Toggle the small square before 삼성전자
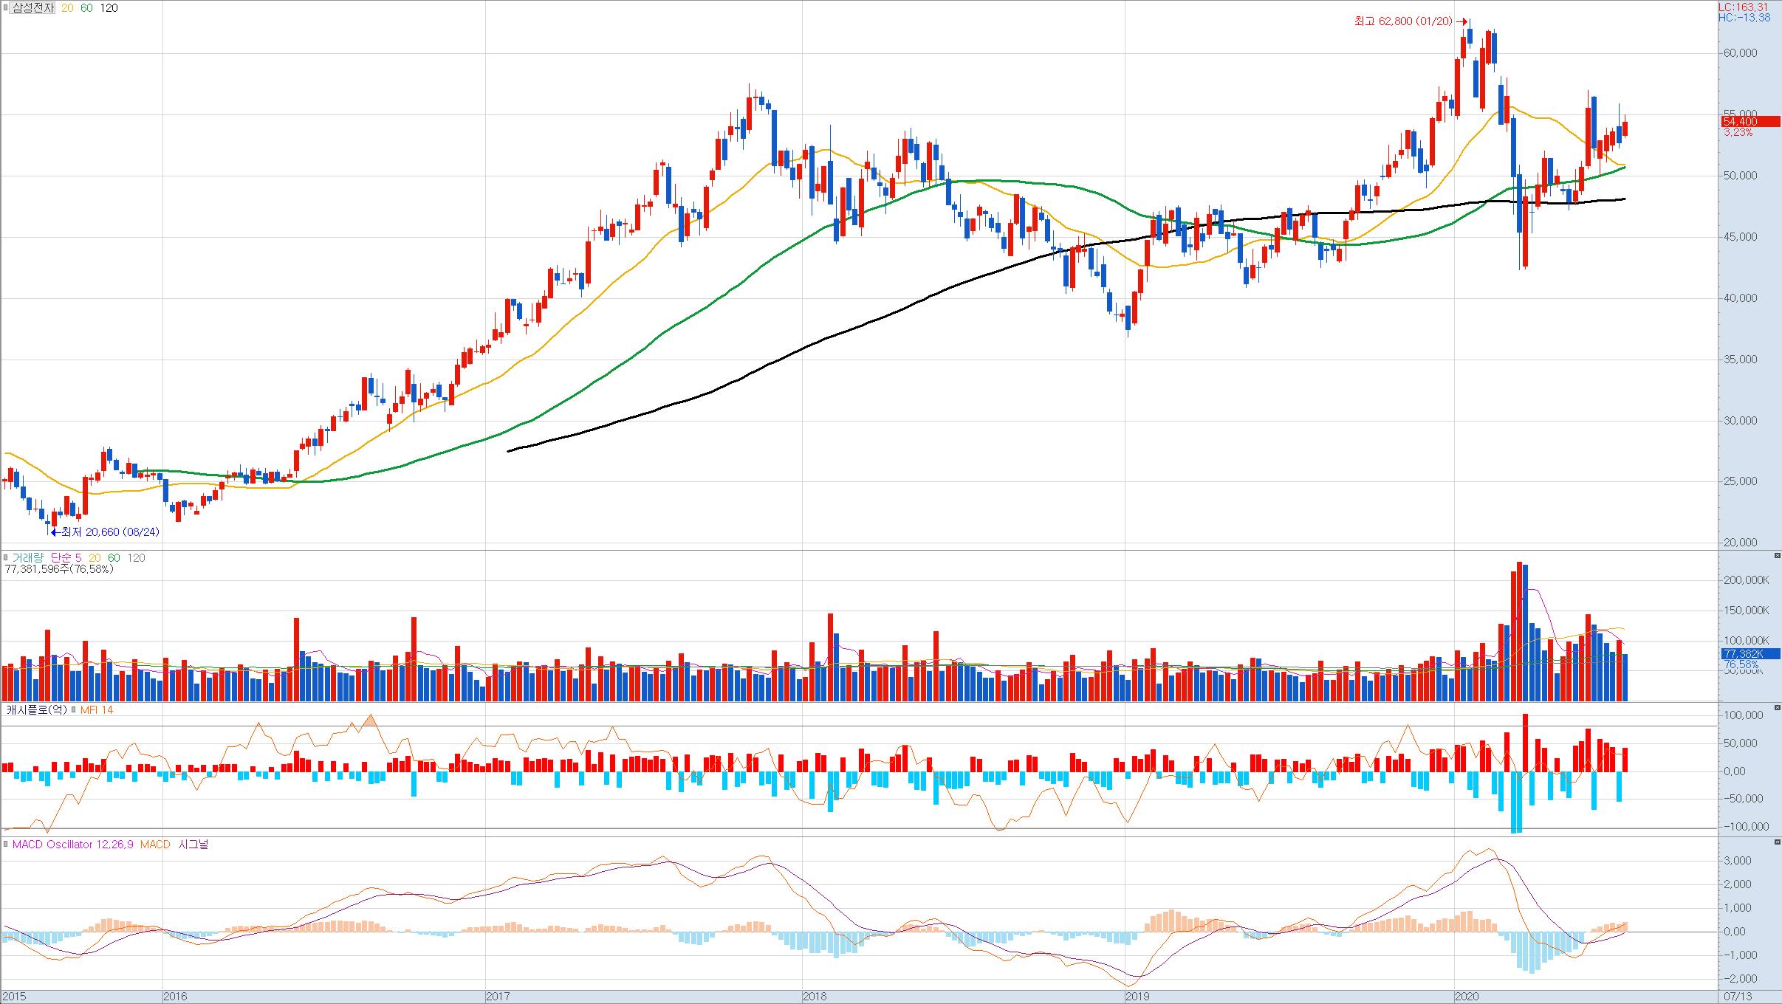The image size is (1782, 1004). coord(4,8)
